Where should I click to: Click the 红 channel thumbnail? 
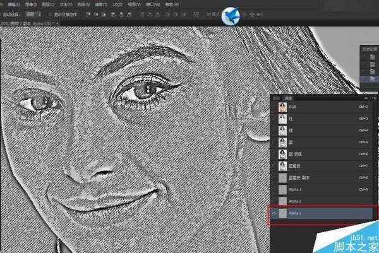tap(282, 119)
